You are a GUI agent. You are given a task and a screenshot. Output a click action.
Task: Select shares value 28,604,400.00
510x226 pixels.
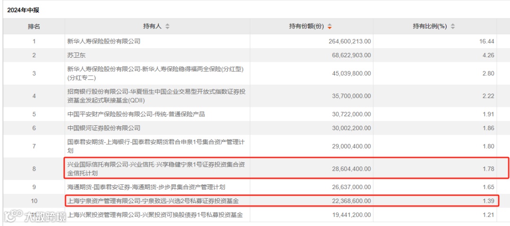point(351,169)
